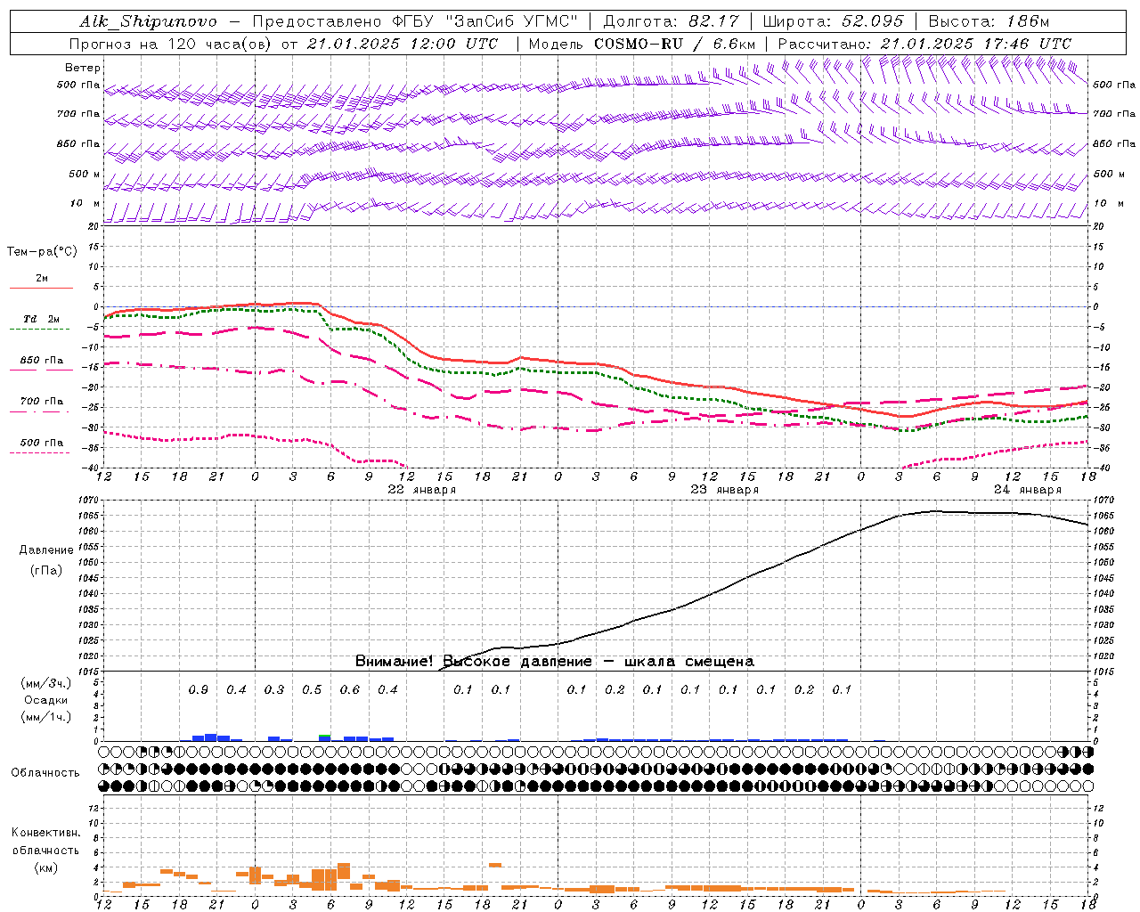Click the 'Облачность' cloudiness label
Screen dimensions: 1140x912
(x=45, y=773)
